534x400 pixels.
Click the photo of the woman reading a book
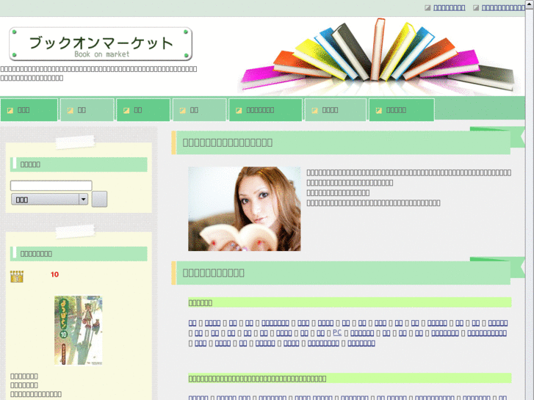pyautogui.click(x=245, y=208)
